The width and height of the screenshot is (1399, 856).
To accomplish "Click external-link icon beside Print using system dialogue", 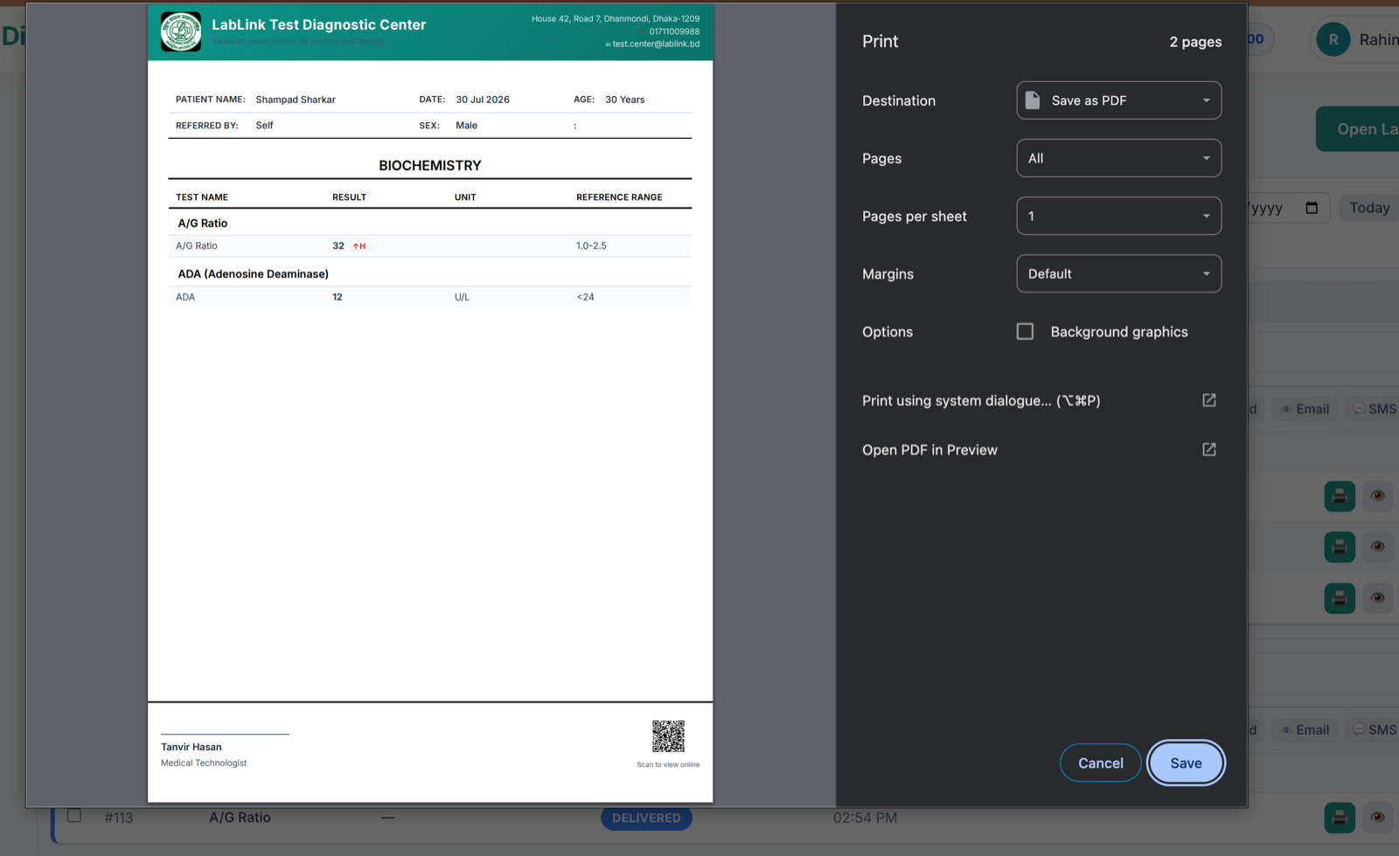I will (x=1209, y=400).
